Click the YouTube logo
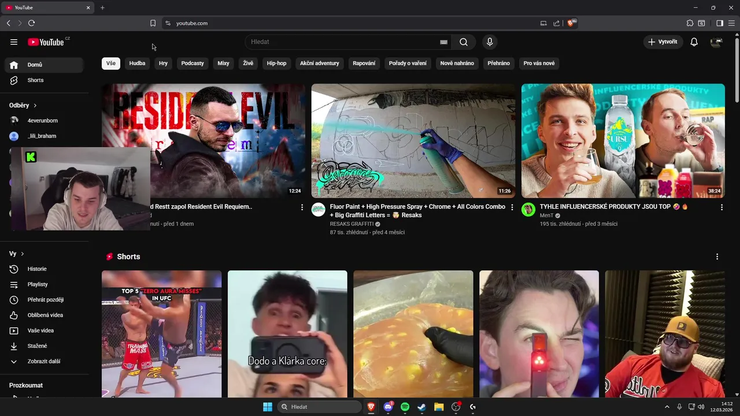 point(46,42)
